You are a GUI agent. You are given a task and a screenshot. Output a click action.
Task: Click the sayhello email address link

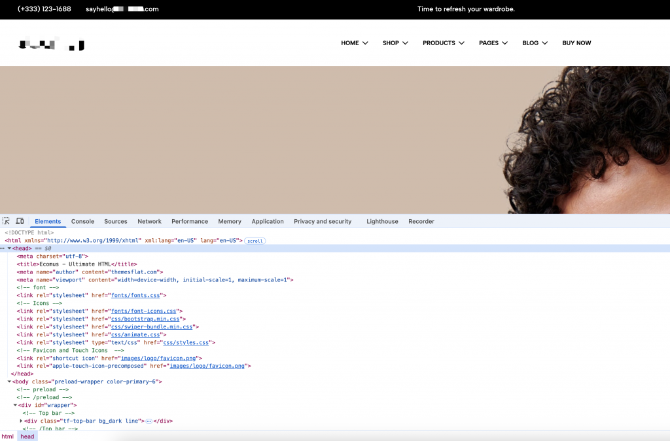(122, 9)
